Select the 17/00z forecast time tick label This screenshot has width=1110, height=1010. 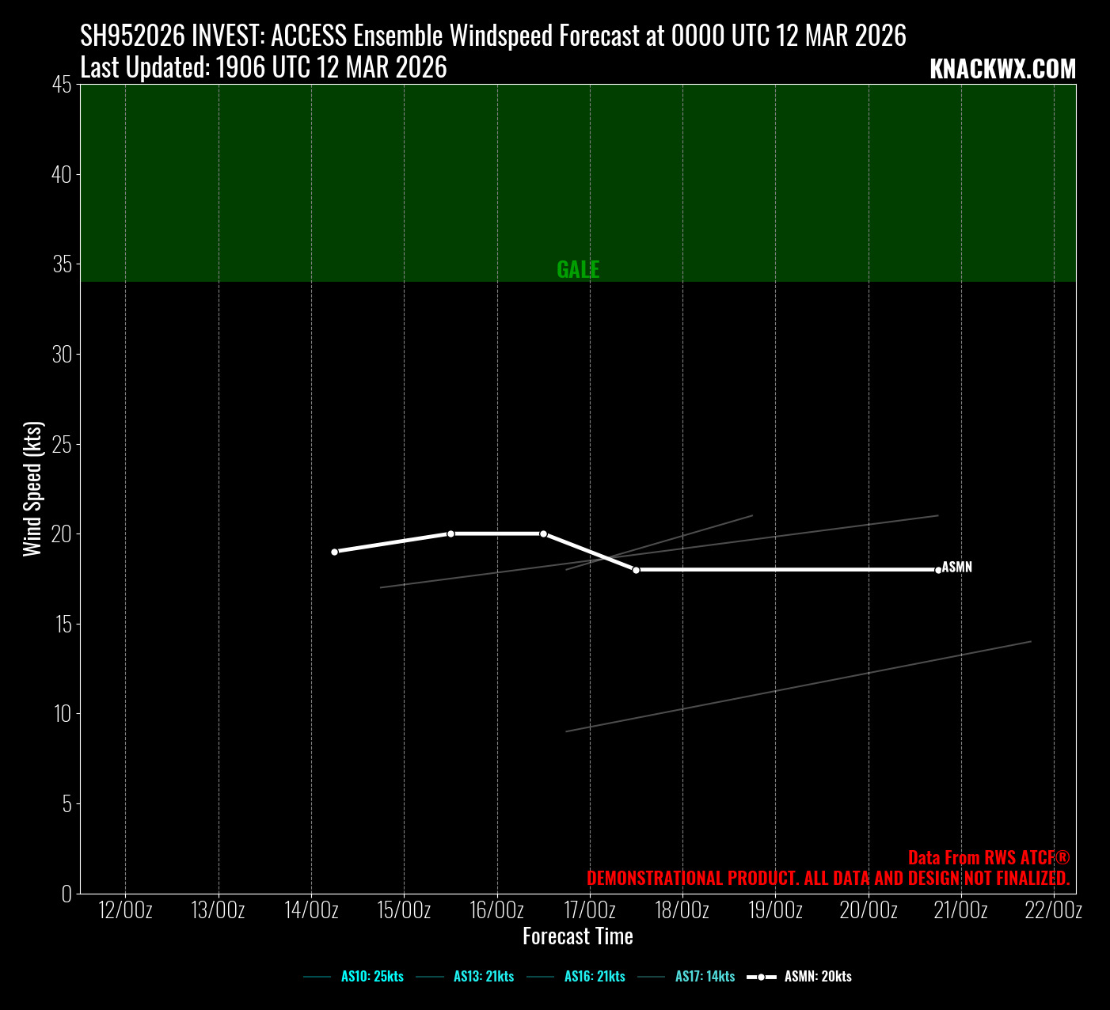click(590, 910)
